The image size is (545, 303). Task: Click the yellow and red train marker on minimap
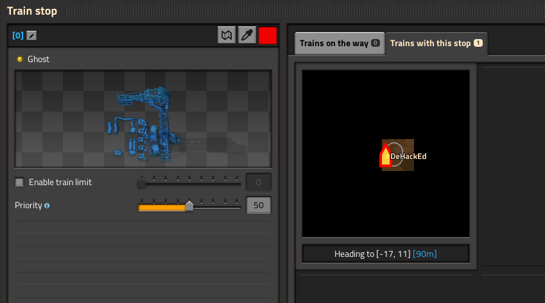(385, 154)
